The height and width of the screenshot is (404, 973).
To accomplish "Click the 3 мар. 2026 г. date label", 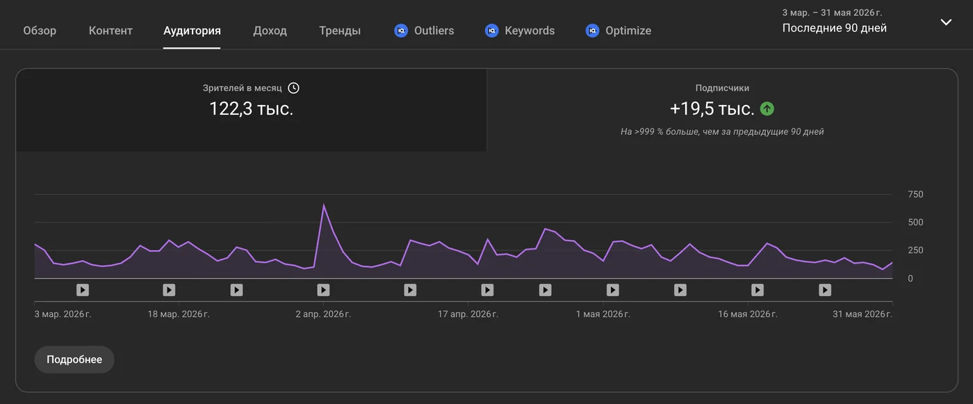I will (x=63, y=314).
